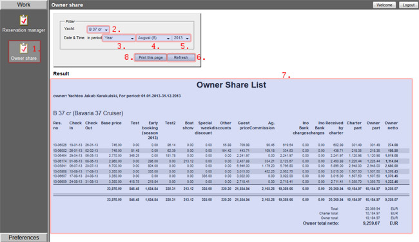Click the Charter total: label
The image size is (419, 242).
[329, 214]
